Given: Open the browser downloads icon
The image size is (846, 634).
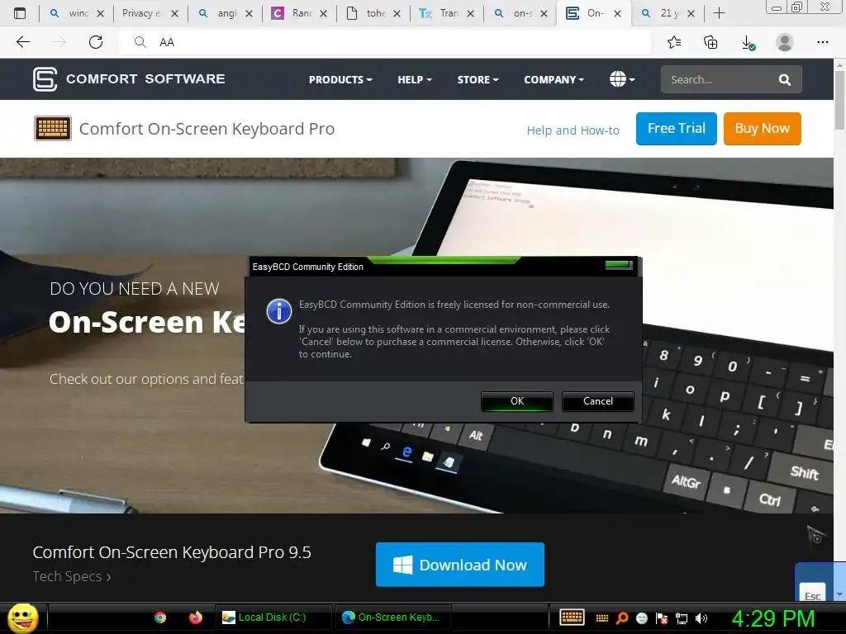Looking at the screenshot, I should [748, 43].
